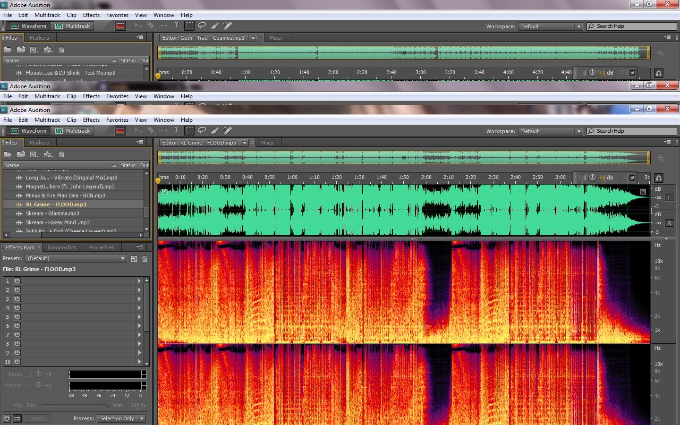Open Workspace dropdown in Cosmos window
The height and width of the screenshot is (425, 680).
[x=551, y=26]
